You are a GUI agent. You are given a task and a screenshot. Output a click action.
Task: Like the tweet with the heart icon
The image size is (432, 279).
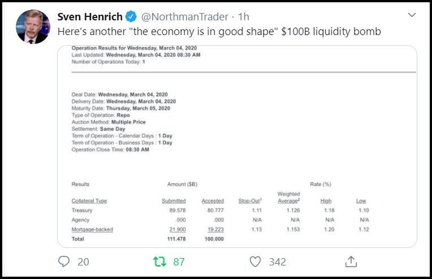(x=255, y=261)
